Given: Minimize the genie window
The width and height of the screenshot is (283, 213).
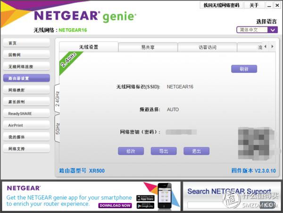Looking at the screenshot, I should click(269, 5).
